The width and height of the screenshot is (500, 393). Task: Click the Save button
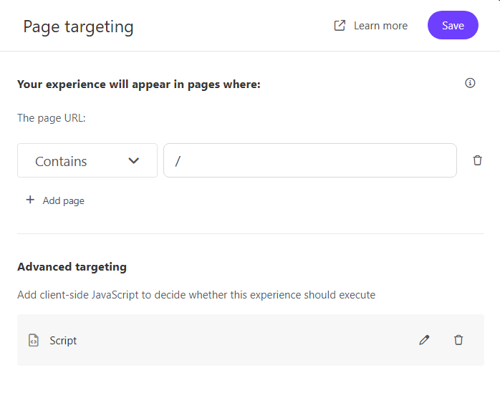point(453,26)
